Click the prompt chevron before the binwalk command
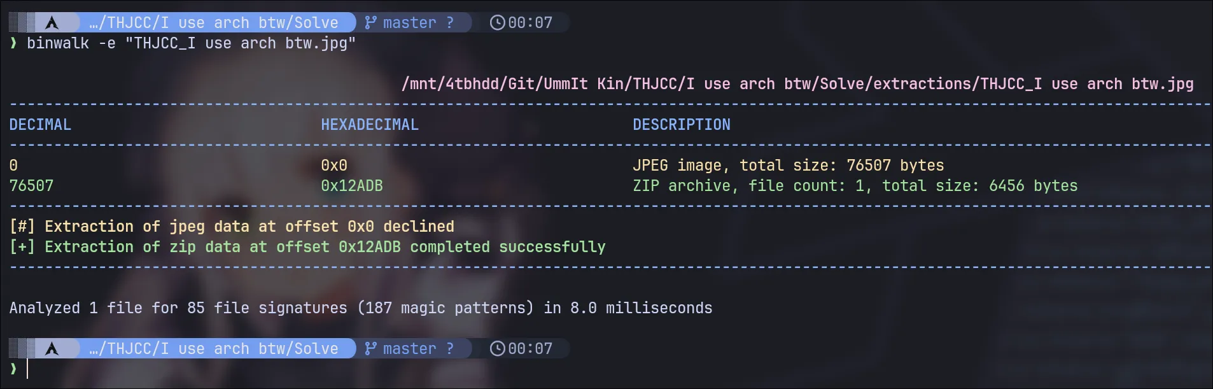This screenshot has width=1213, height=389. click(13, 43)
